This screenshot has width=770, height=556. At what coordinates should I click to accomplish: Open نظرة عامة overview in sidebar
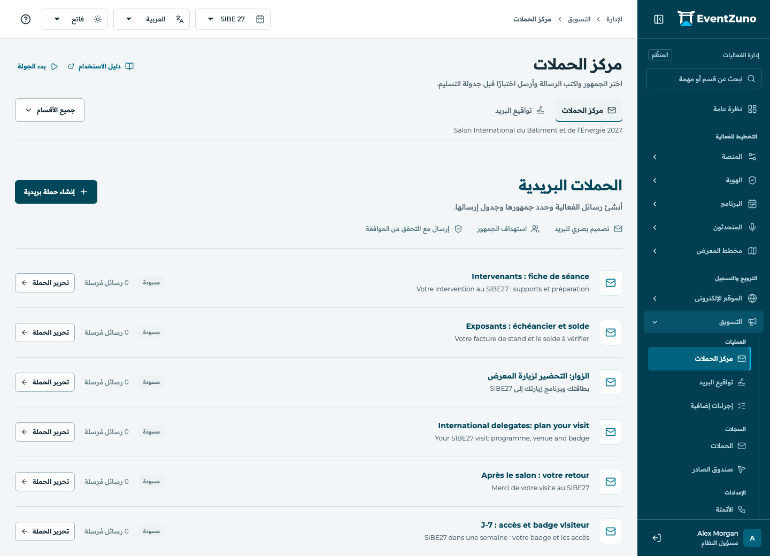coord(704,109)
